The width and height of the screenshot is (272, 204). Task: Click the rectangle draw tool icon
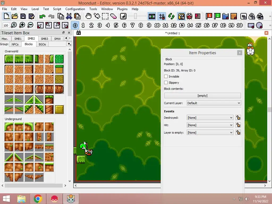coord(251,25)
